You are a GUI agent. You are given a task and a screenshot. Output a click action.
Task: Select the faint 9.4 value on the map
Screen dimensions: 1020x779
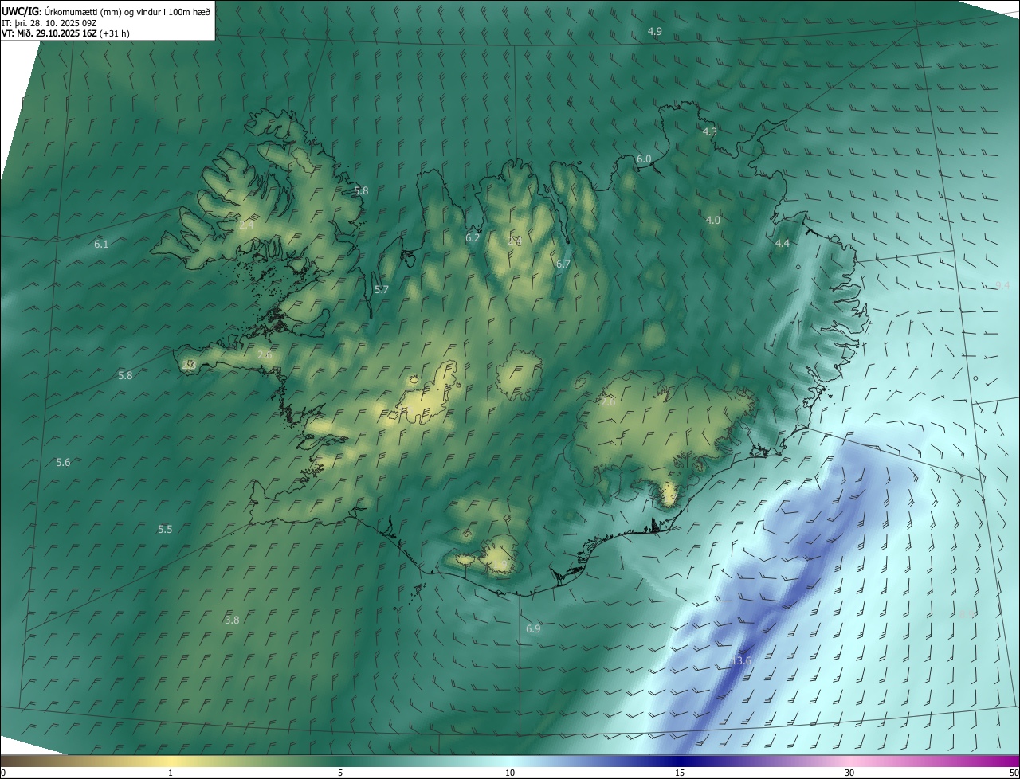(1002, 285)
